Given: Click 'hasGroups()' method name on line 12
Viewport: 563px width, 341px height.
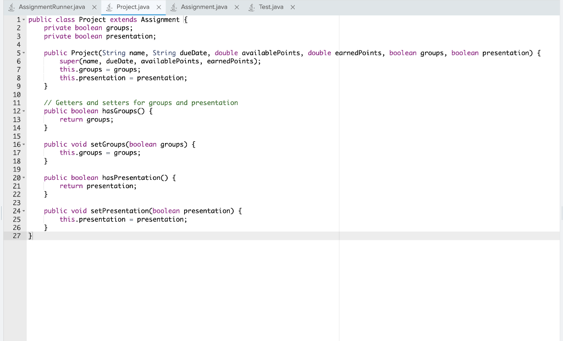Looking at the screenshot, I should click(123, 112).
